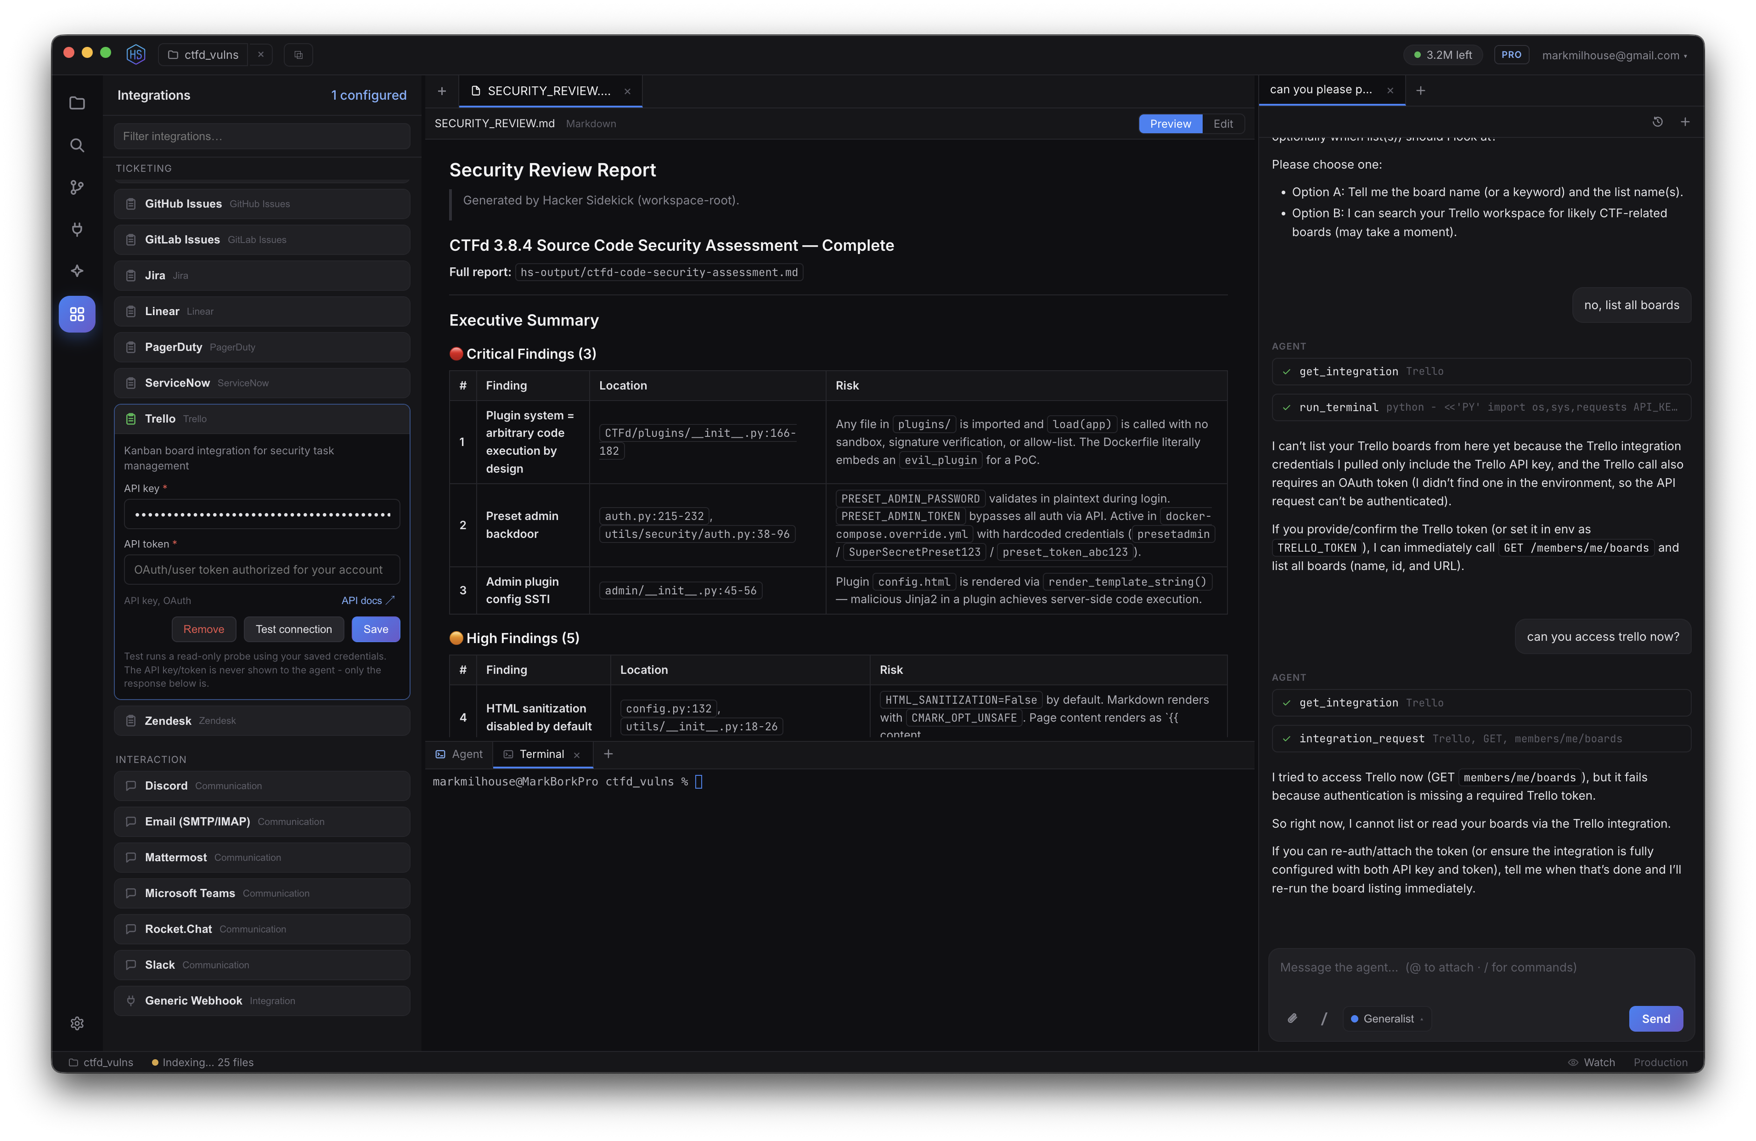This screenshot has width=1756, height=1141.
Task: Open settings gear in sidebar
Action: coord(77,1024)
